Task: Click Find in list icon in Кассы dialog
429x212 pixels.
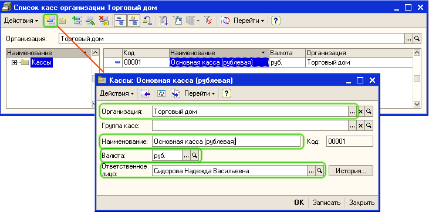Action: pos(146,93)
